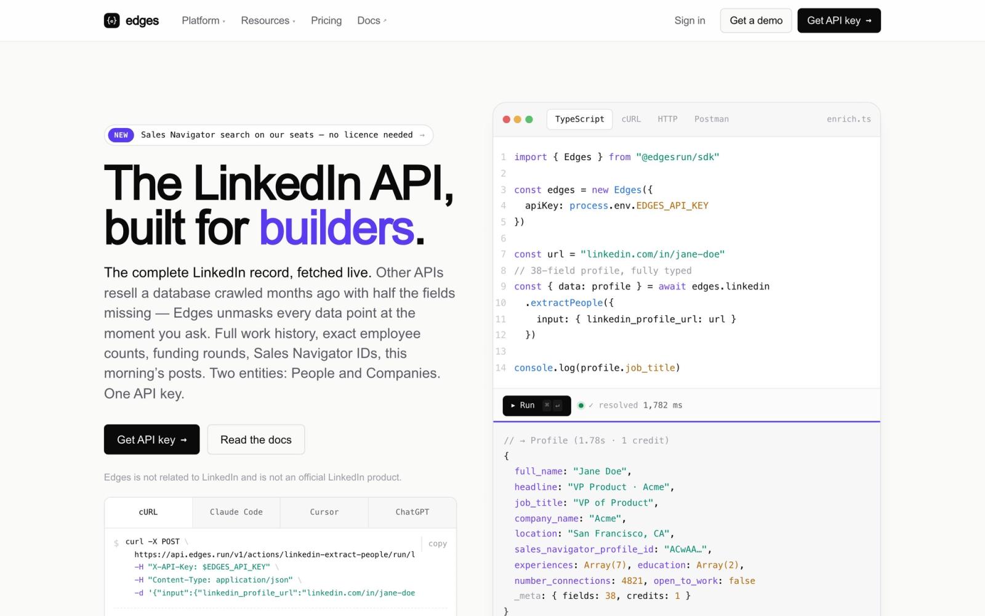This screenshot has height=616, width=985.
Task: Click console.log(profile.job_title) line
Action: pyautogui.click(x=597, y=368)
